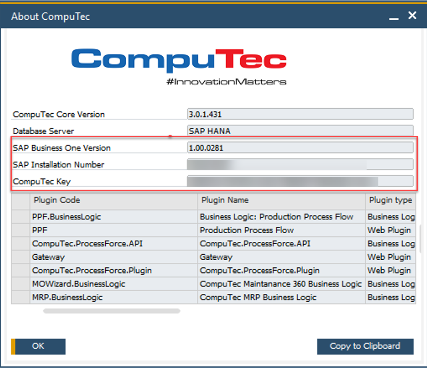The image size is (427, 368).
Task: Click the Database Server field
Action: [300, 131]
